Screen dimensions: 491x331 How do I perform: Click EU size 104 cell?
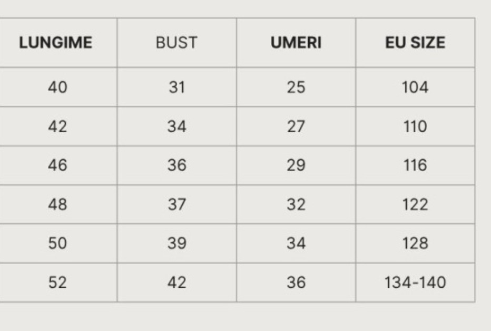(x=415, y=87)
